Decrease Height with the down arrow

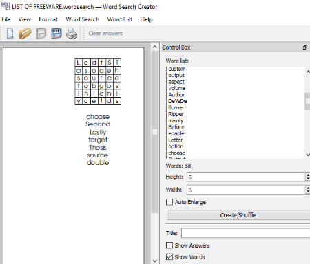coord(308,179)
